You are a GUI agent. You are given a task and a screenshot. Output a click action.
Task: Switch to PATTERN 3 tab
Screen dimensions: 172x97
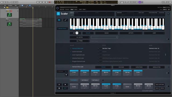(x=95, y=80)
